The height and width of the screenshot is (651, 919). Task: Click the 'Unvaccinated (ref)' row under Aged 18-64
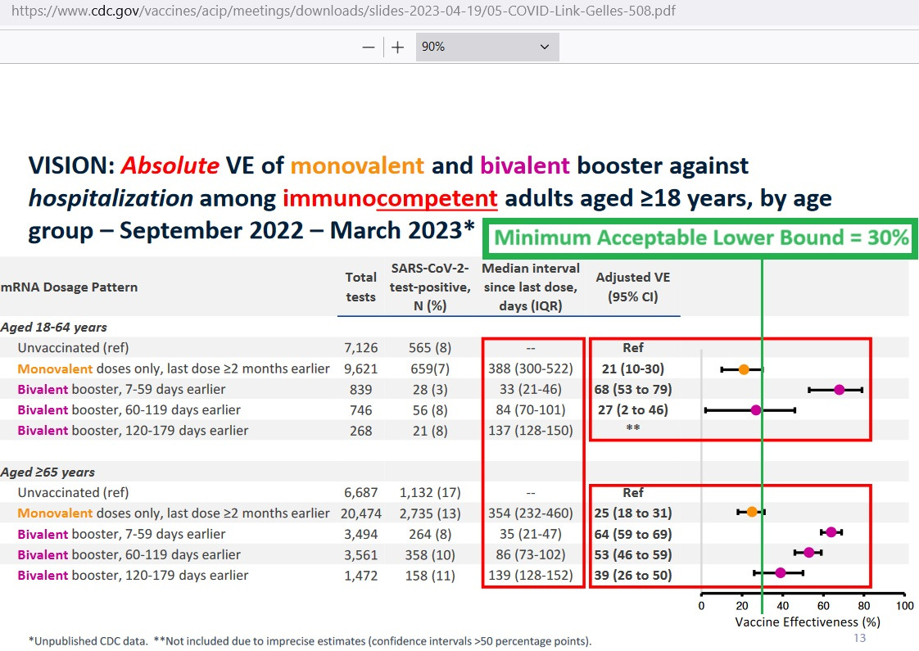pyautogui.click(x=73, y=348)
